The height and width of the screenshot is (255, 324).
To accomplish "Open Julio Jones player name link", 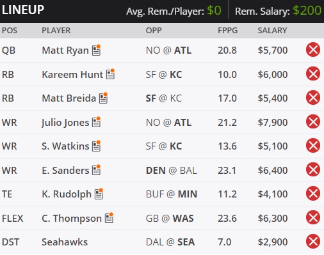I will coord(65,123).
